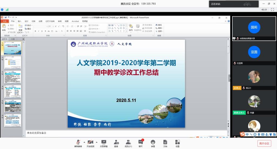Switch to the 插入 ribbon tab

tap(19, 21)
